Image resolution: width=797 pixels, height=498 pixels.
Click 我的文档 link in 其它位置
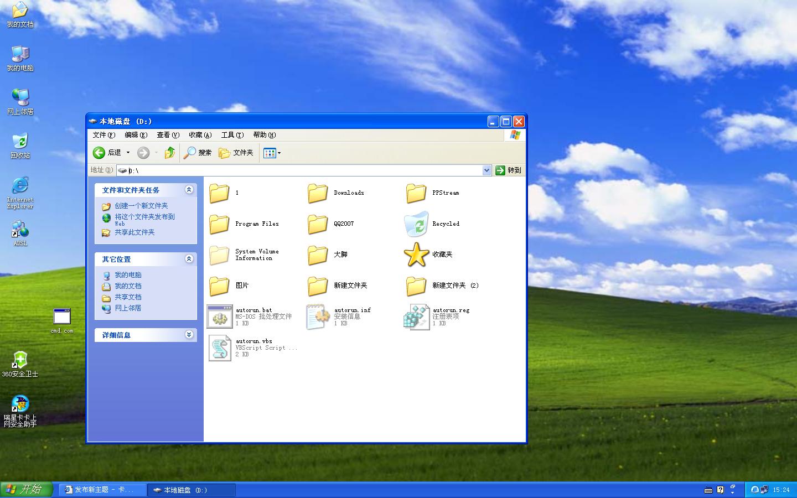128,286
